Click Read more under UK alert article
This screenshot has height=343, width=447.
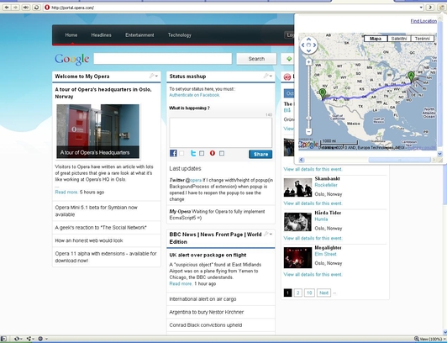[x=181, y=283]
